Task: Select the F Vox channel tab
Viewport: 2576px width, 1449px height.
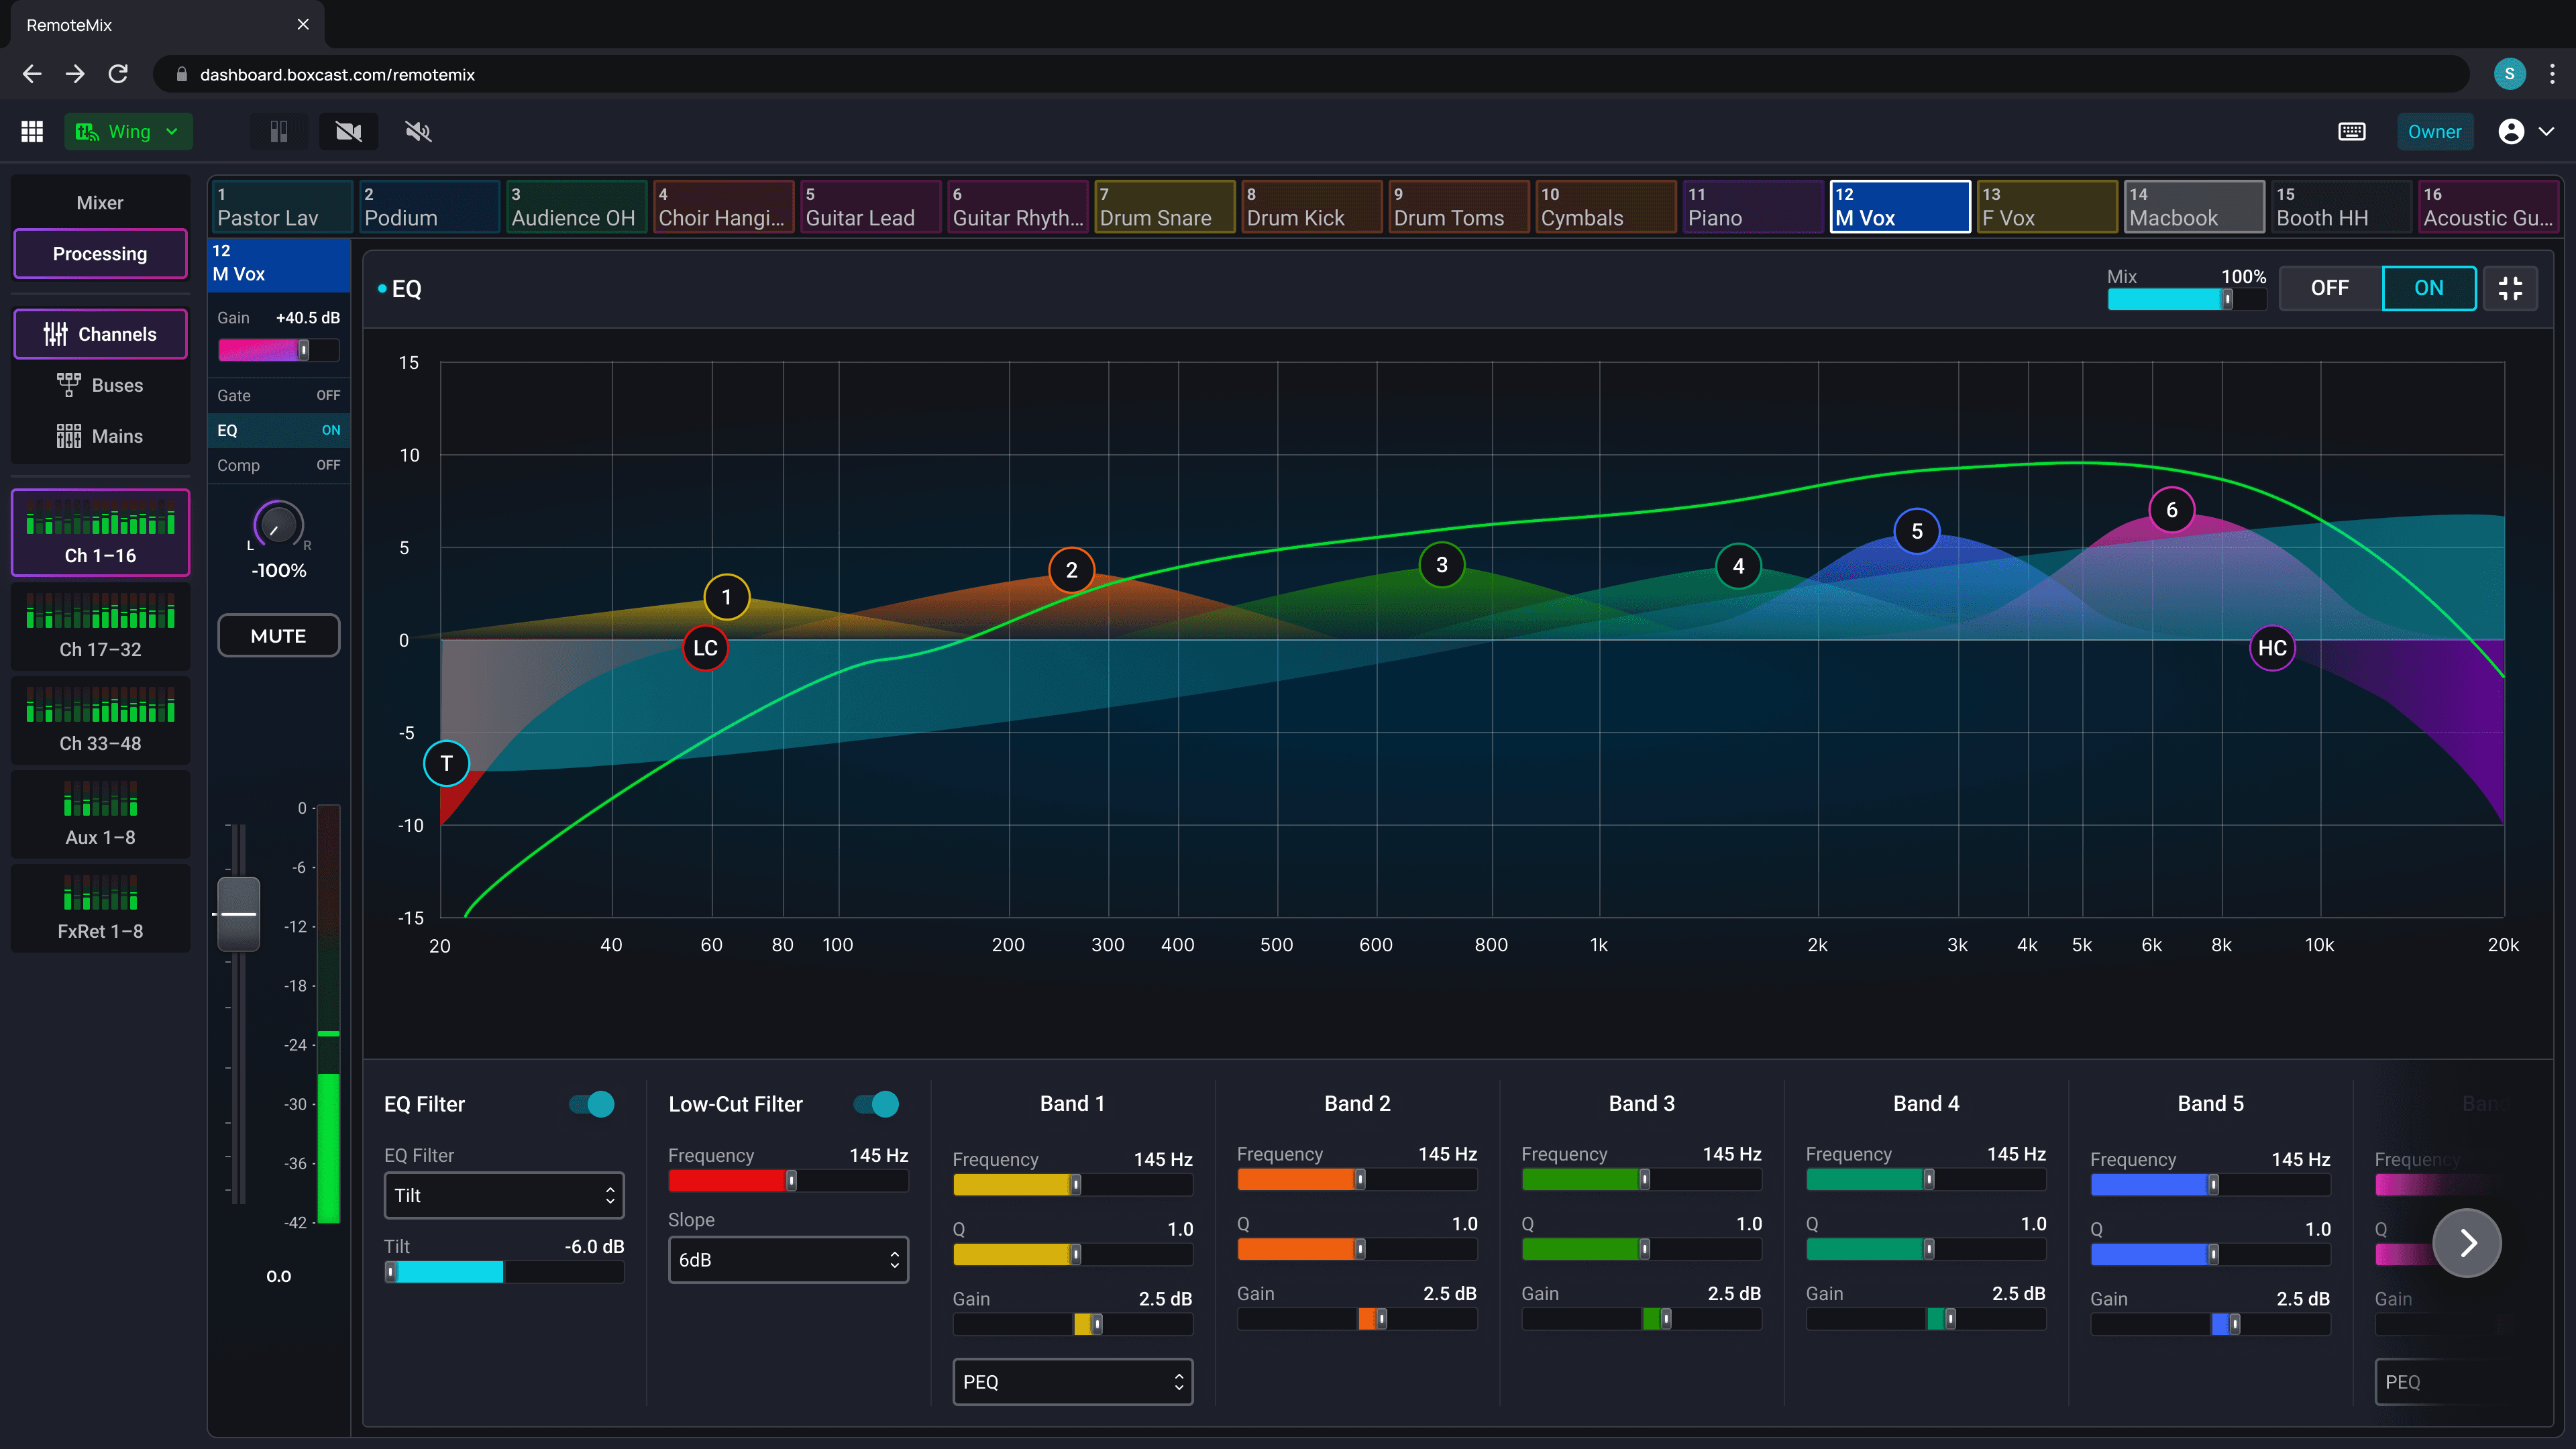Action: pos(2046,207)
